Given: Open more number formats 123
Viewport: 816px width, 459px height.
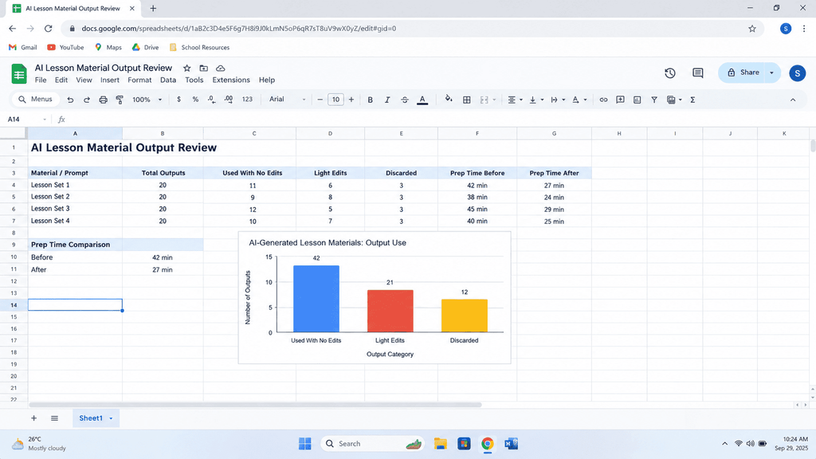Looking at the screenshot, I should pos(247,100).
